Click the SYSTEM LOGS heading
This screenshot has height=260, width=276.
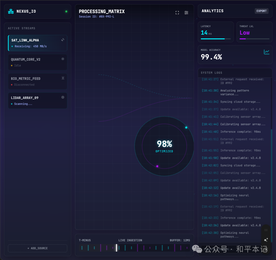[211, 73]
